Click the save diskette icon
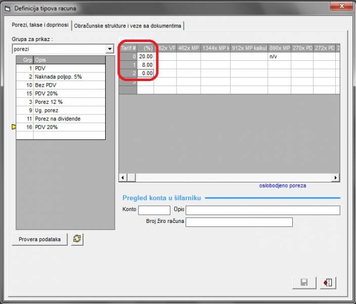Screen dimensions: 356x304 click(304, 283)
